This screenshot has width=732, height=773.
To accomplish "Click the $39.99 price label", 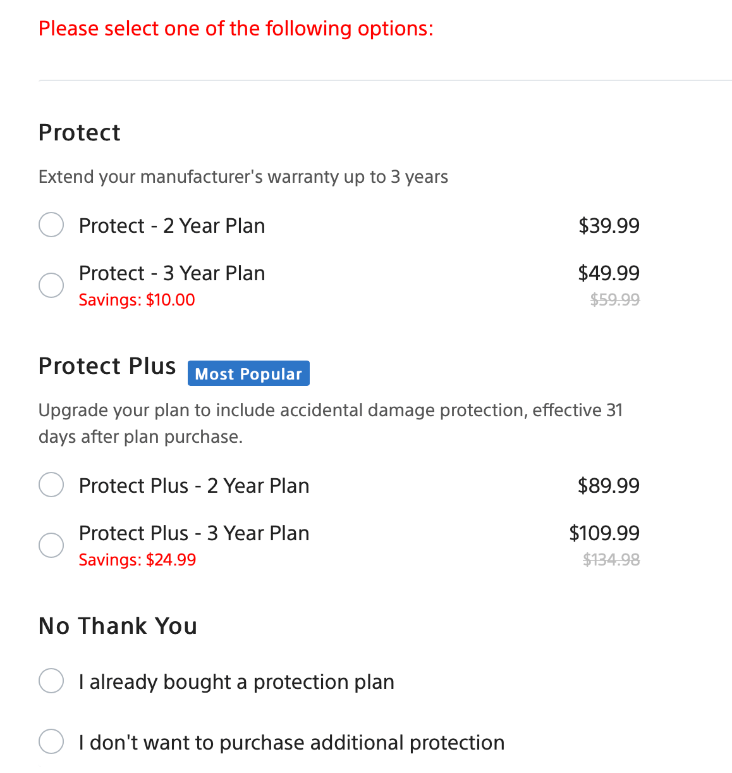I will [x=609, y=225].
